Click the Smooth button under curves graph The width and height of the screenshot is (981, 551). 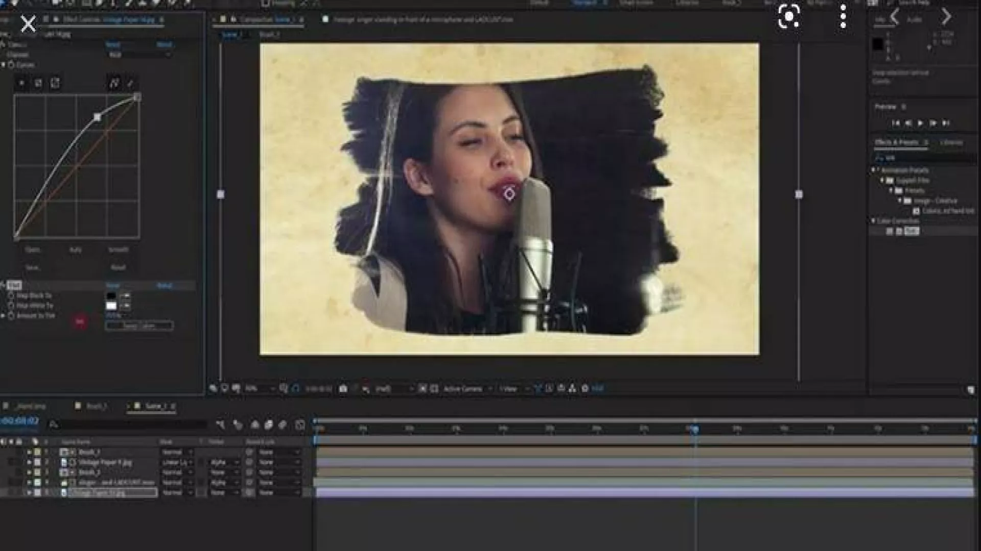[x=119, y=250]
